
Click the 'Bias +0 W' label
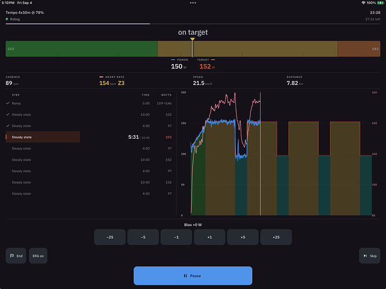click(193, 225)
